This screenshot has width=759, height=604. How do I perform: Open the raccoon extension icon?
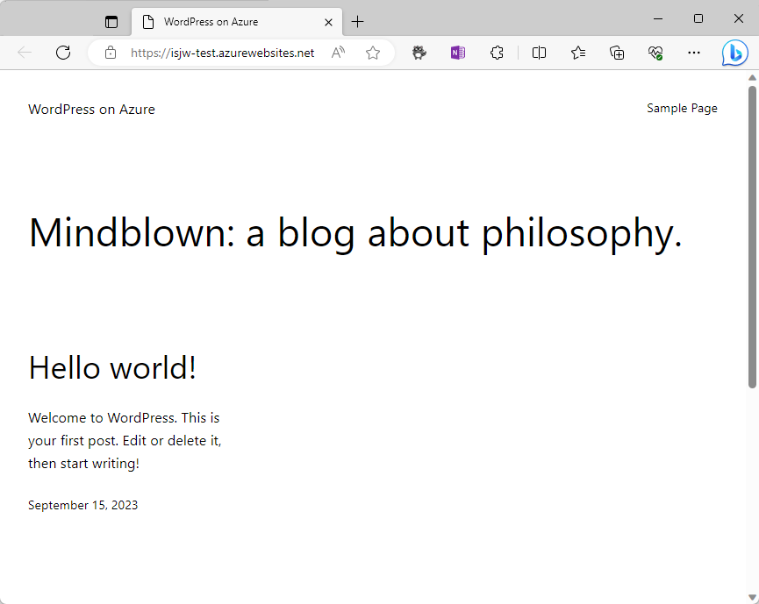[x=419, y=53]
